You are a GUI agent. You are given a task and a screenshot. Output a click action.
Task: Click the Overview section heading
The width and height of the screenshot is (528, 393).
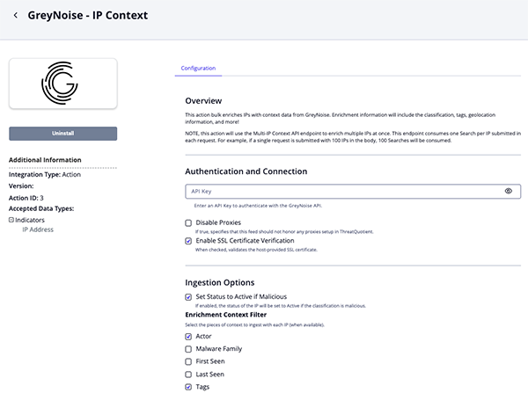point(203,100)
